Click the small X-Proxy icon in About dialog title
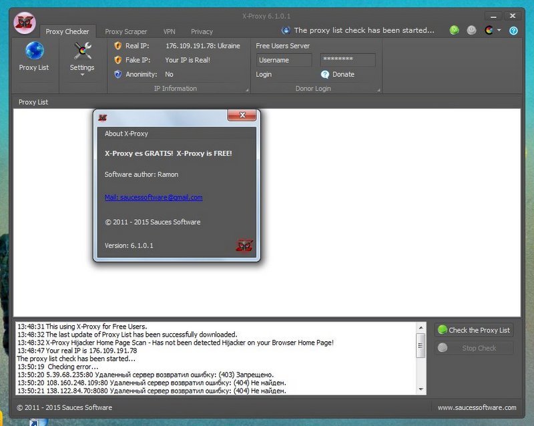This screenshot has height=426, width=534. pyautogui.click(x=103, y=118)
